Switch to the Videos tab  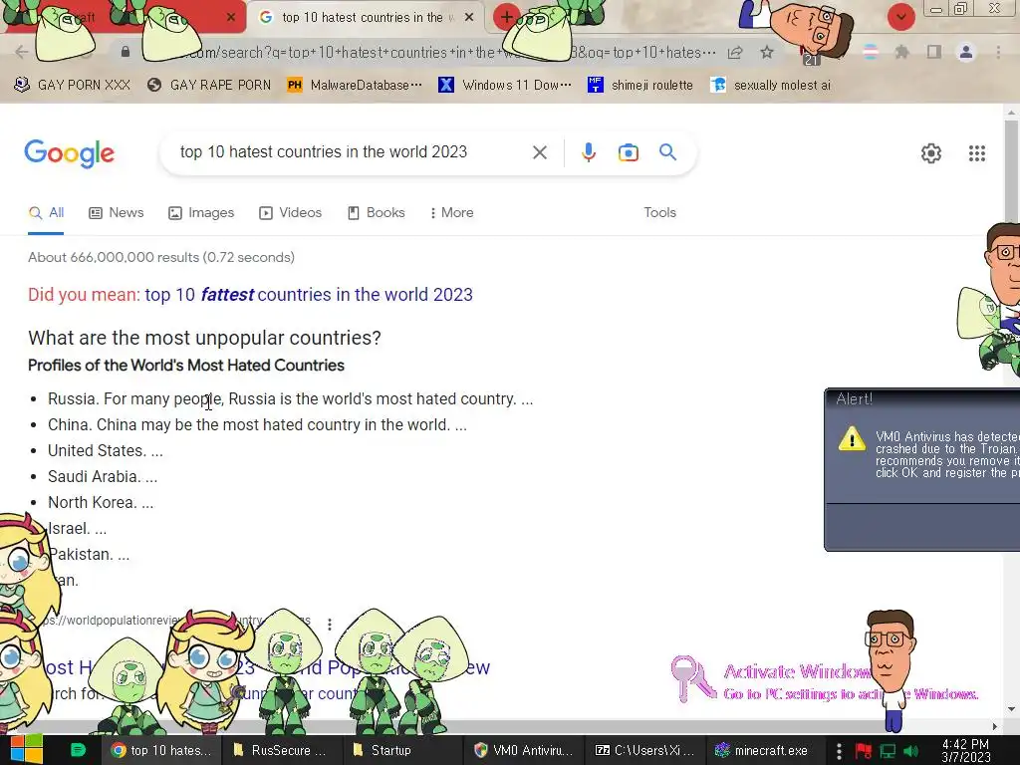pos(290,213)
